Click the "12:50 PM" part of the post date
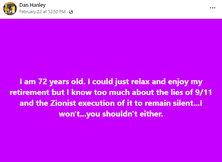 (57, 12)
